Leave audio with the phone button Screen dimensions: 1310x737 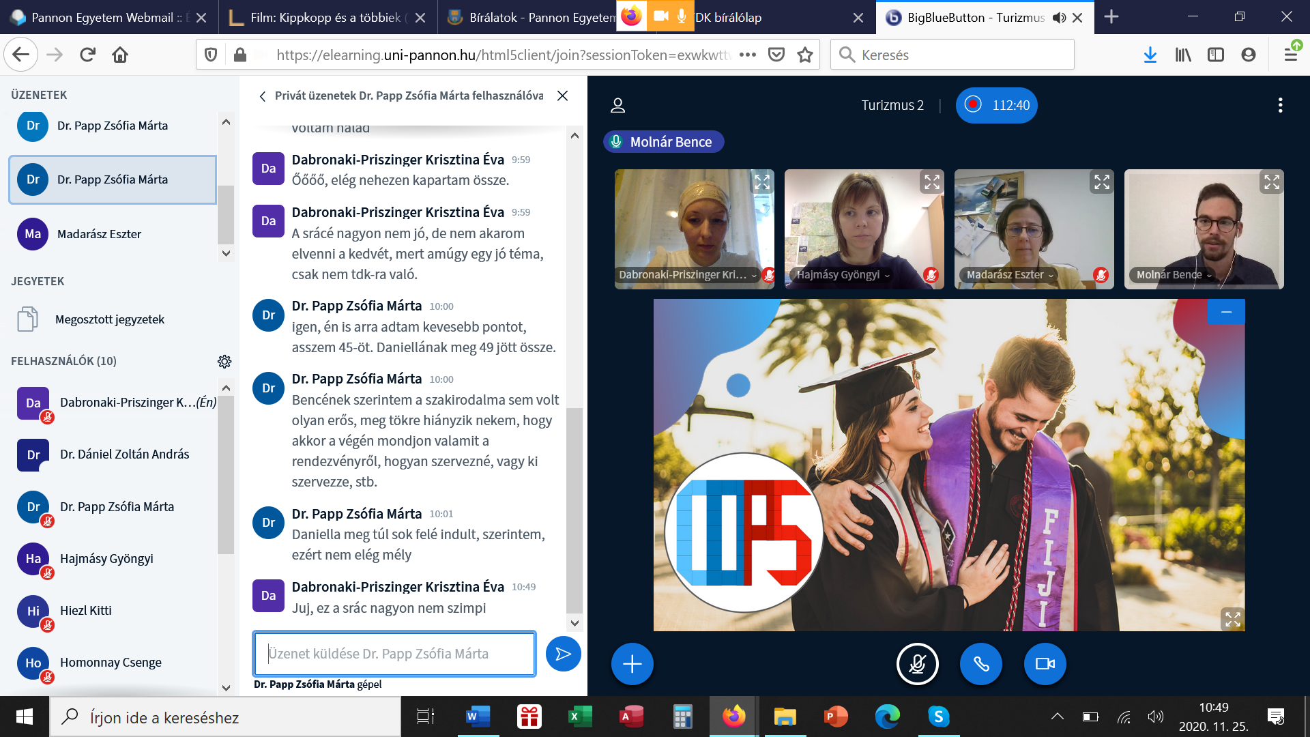pos(980,663)
